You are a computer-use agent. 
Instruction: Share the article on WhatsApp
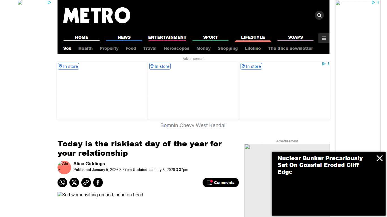coord(62,183)
